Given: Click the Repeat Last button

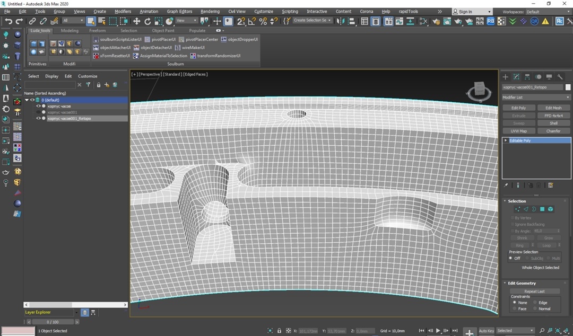Looking at the screenshot, I should [535, 291].
